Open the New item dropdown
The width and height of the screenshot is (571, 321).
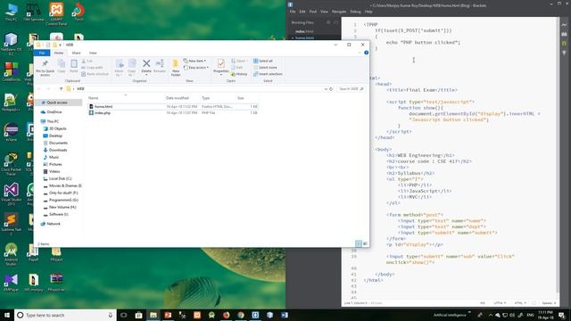(194, 61)
